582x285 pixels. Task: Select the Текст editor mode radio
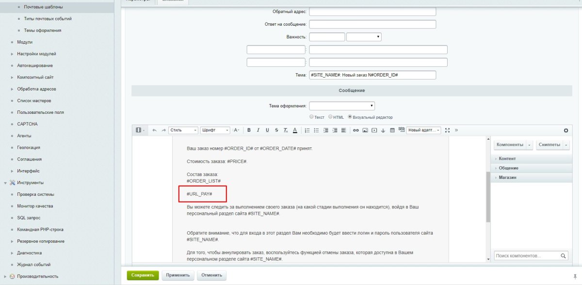(x=311, y=117)
